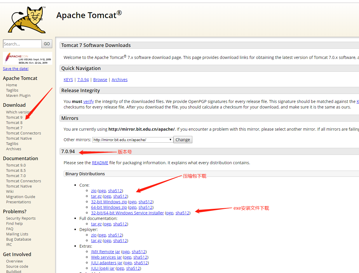Screen dimensions: 359x273
Task: Open pgp signature for Core tar.gz
Action: [x=107, y=196]
